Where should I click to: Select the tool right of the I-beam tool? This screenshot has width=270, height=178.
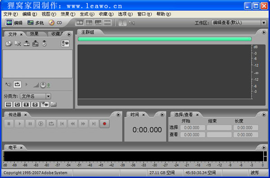132,22
